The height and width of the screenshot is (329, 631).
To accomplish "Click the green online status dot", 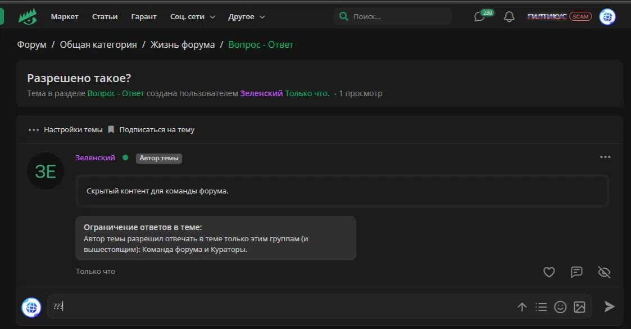I will point(125,157).
